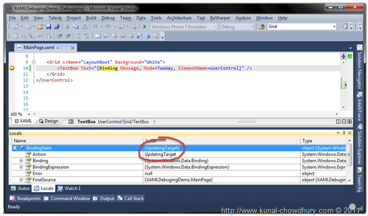368x216 pixels.
Task: Click the Find toolbar icon next to the Grid box
Action: [x=344, y=27]
